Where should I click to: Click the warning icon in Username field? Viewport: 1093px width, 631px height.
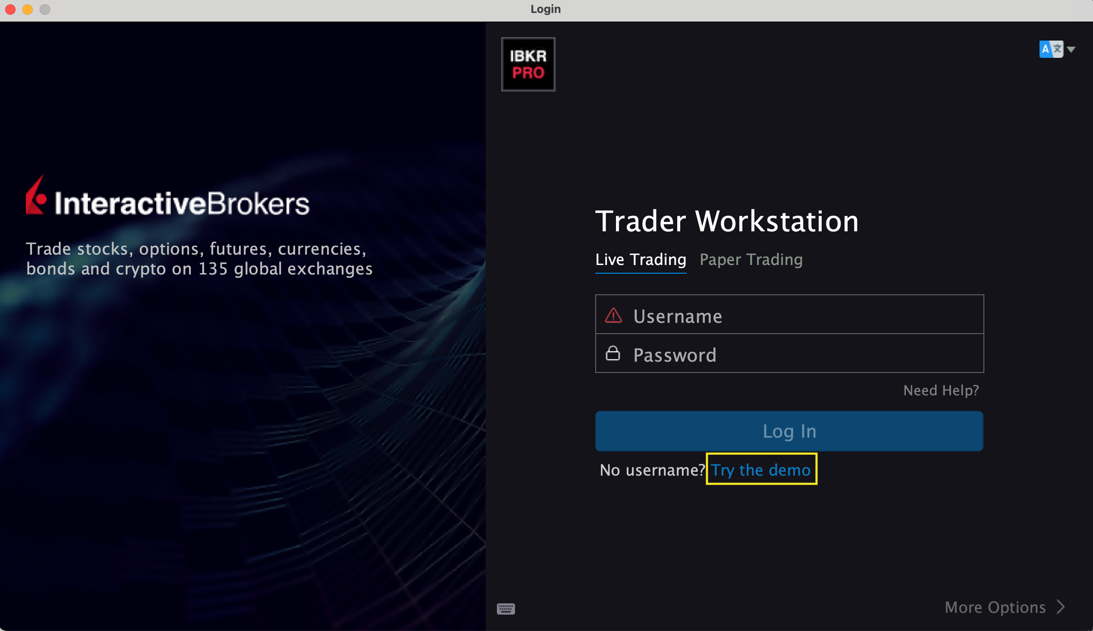click(613, 315)
